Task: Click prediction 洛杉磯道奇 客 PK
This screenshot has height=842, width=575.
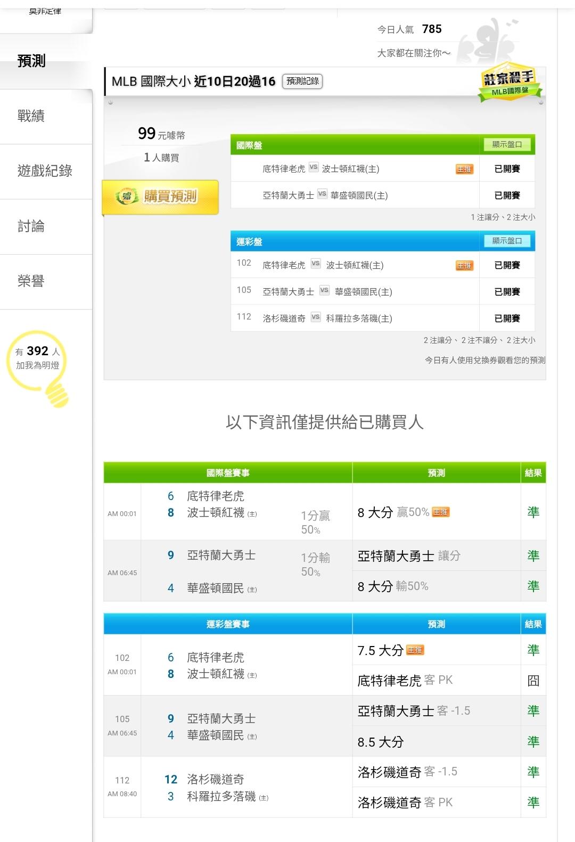Action: coord(405,803)
